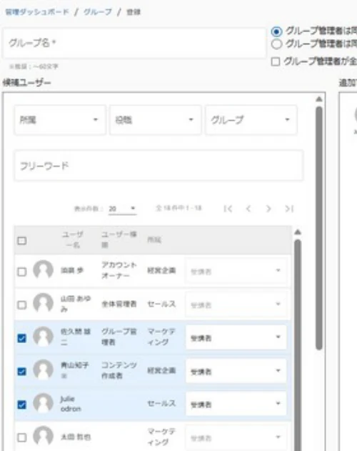The image size is (357, 451).
Task: Click the avatar in the グループ管理者 row
Action: 43,337
